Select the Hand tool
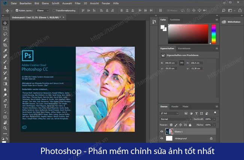This screenshot has height=160, width=244. 5,123
